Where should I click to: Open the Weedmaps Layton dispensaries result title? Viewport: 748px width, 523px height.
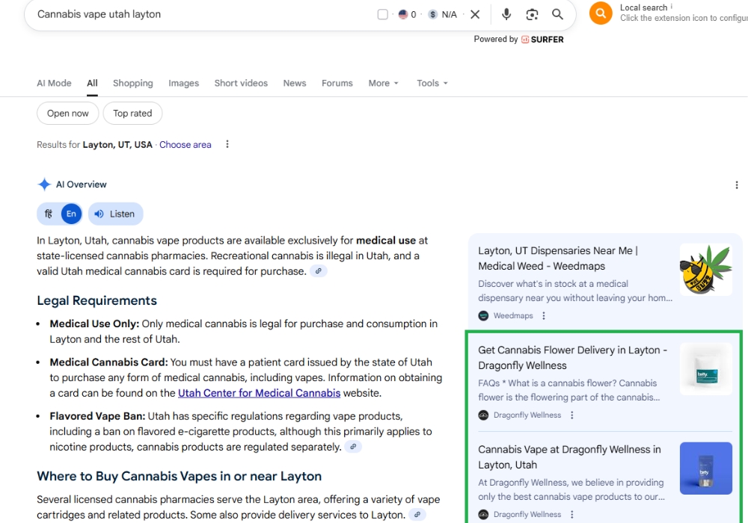558,259
